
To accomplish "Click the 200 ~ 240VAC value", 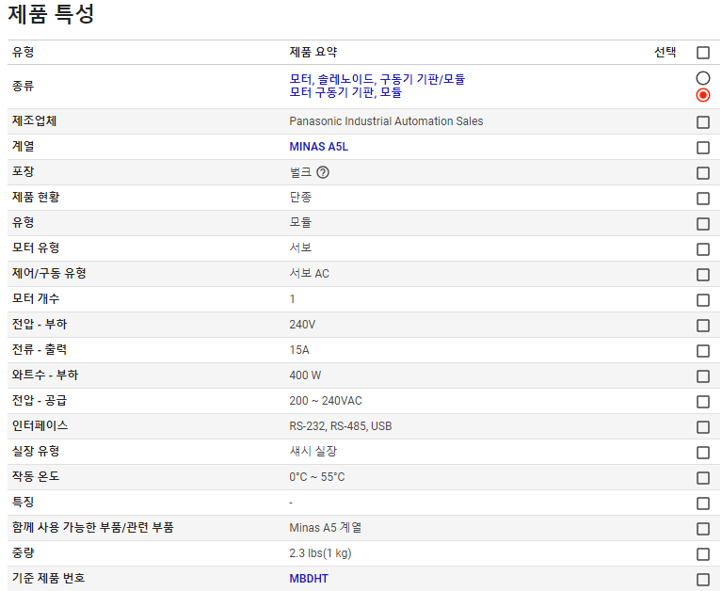I will coord(326,401).
